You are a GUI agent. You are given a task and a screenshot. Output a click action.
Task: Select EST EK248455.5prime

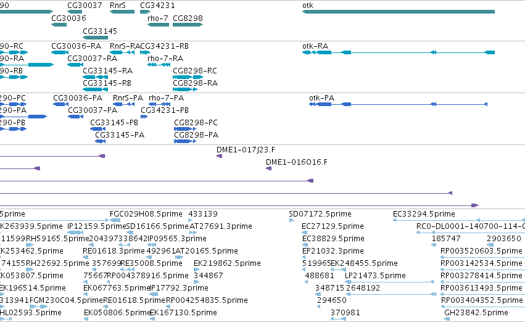pyautogui.click(x=364, y=263)
